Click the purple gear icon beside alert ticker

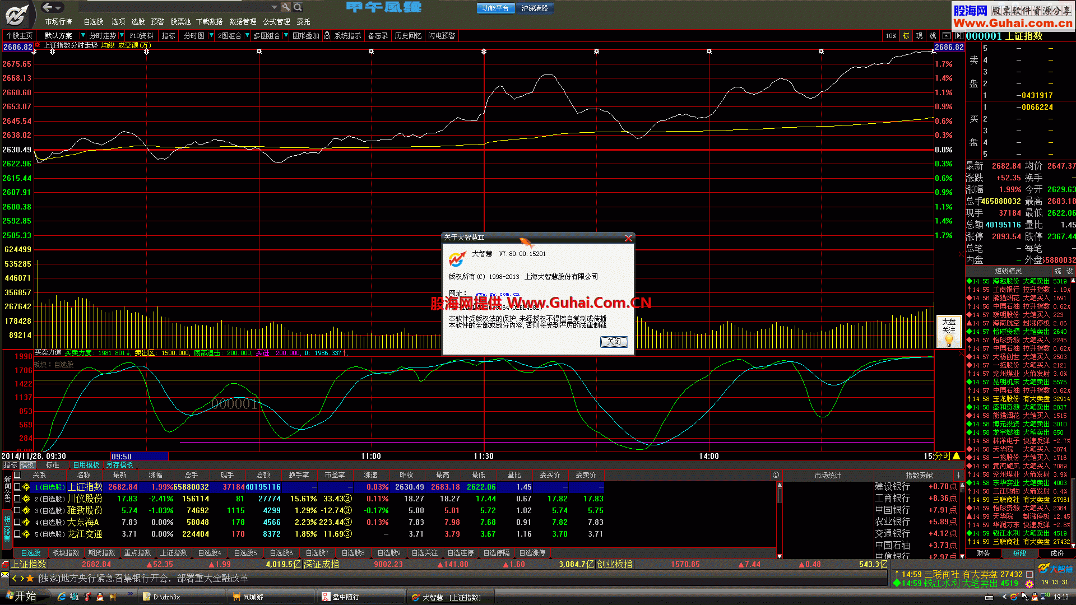pos(1029,584)
